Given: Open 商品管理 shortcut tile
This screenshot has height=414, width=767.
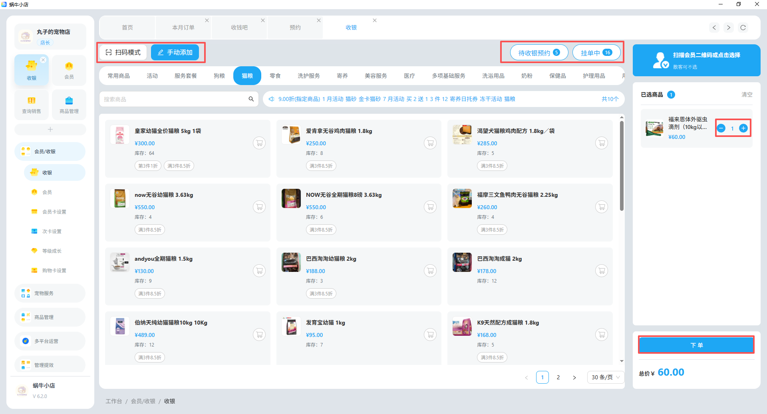Looking at the screenshot, I should (69, 105).
